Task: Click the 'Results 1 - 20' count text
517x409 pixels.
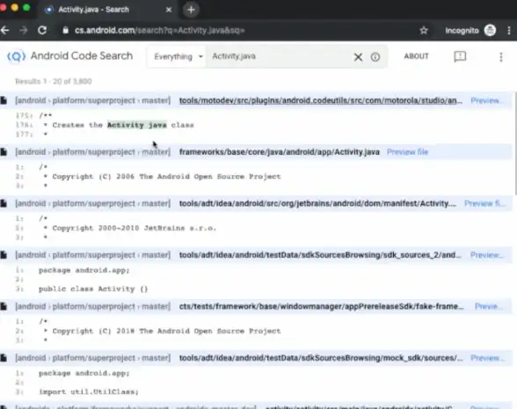Action: click(x=54, y=81)
